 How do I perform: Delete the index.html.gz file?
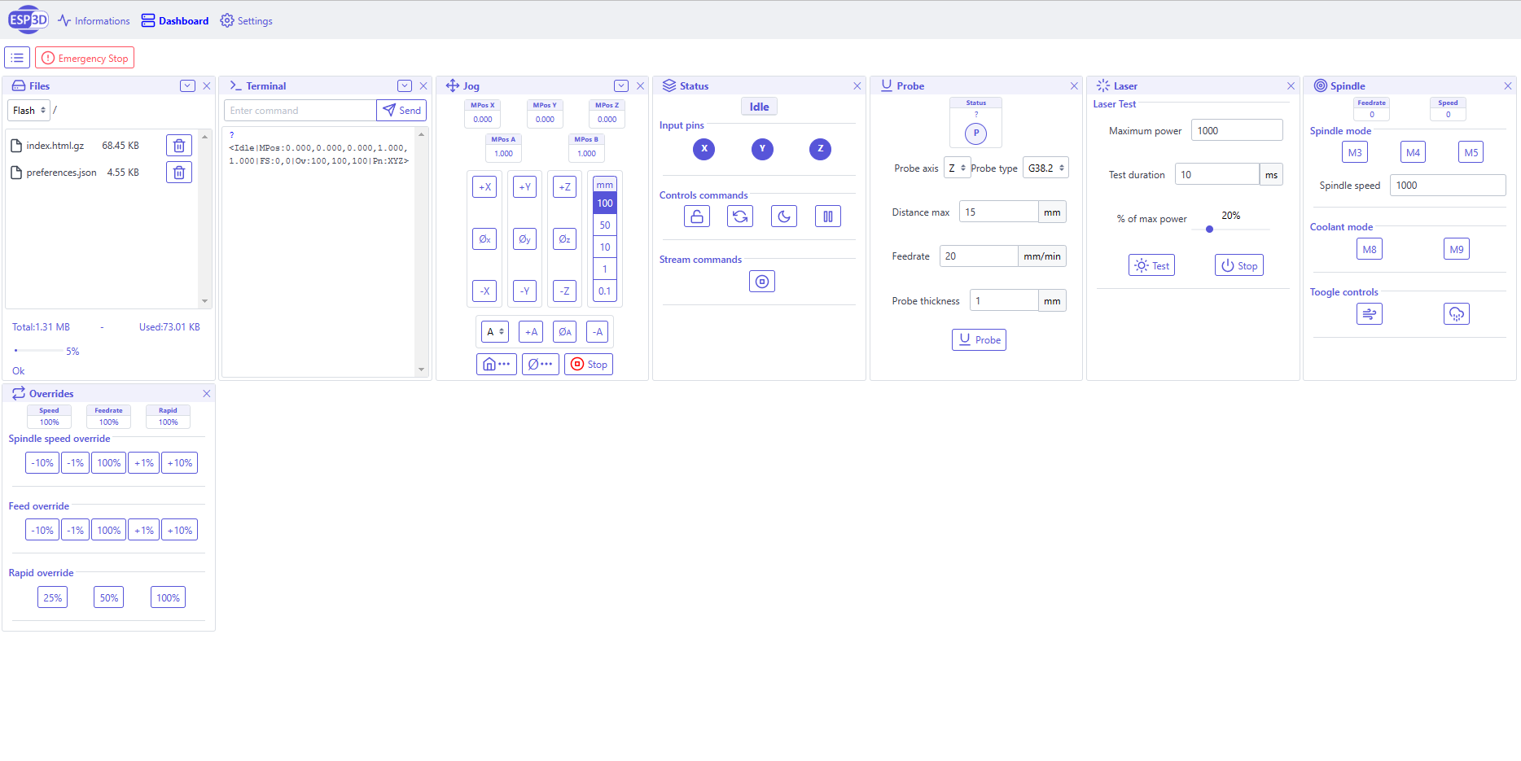[x=179, y=146]
